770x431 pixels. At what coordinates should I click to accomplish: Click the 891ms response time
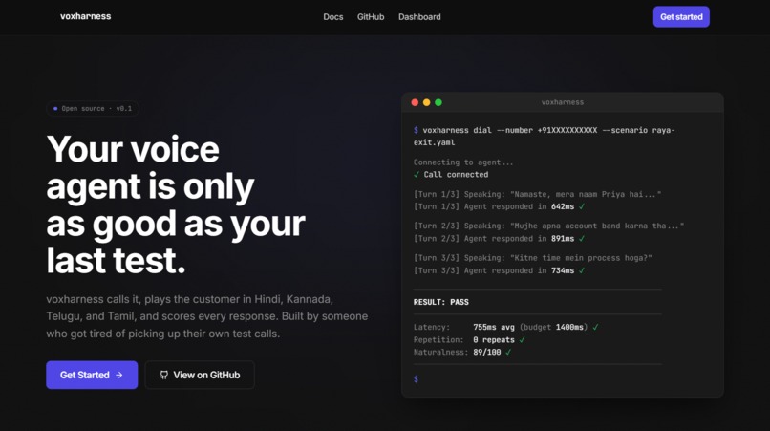(x=563, y=238)
